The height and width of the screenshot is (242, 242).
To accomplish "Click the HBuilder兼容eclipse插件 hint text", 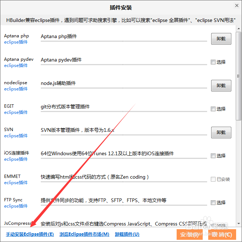I will [x=121, y=20].
